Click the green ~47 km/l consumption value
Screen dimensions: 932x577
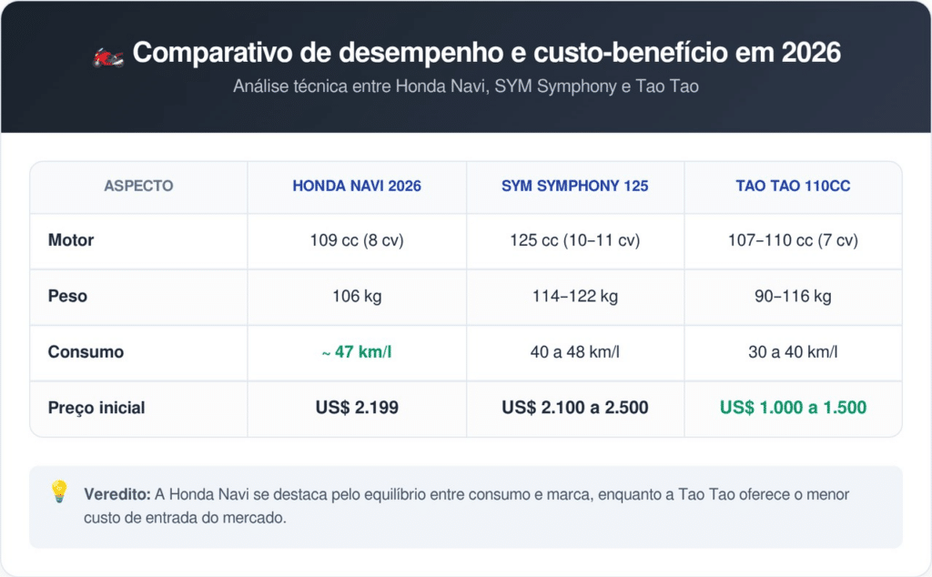click(x=357, y=352)
